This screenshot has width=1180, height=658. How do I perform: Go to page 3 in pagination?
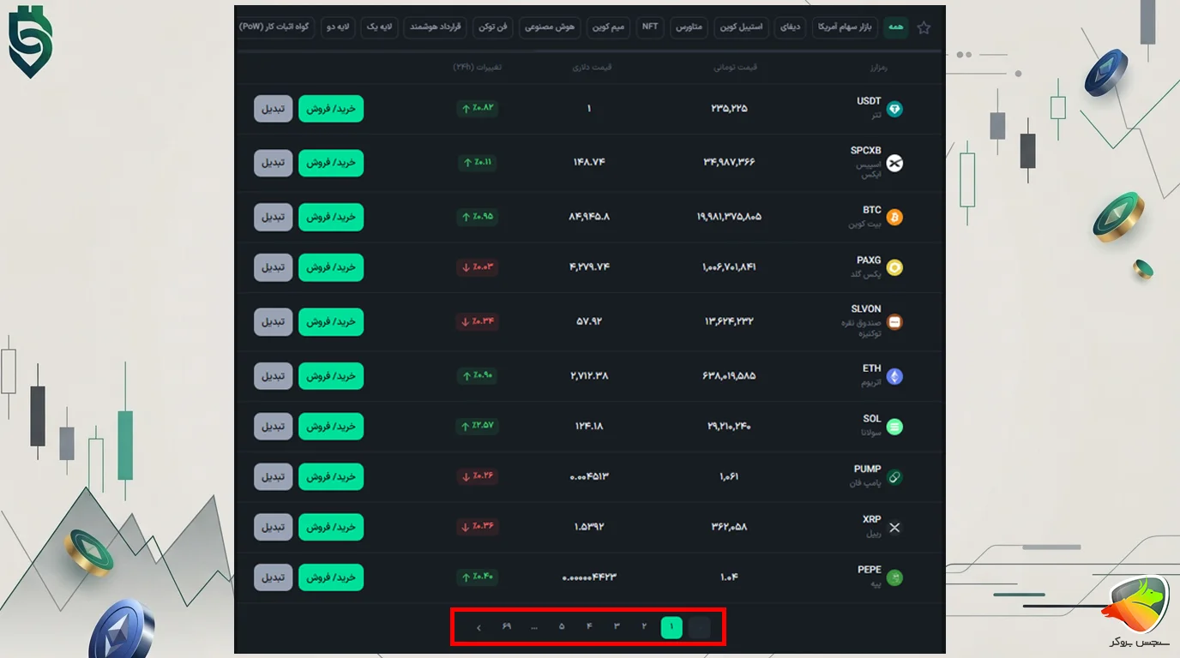[617, 628]
